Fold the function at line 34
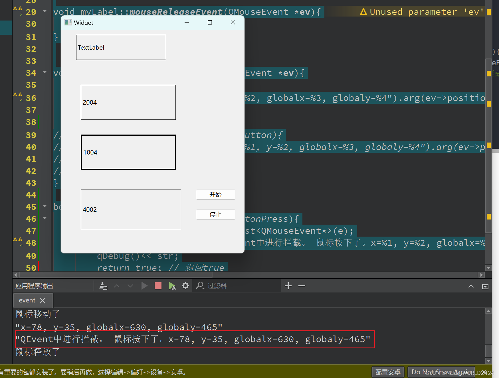 tap(45, 72)
